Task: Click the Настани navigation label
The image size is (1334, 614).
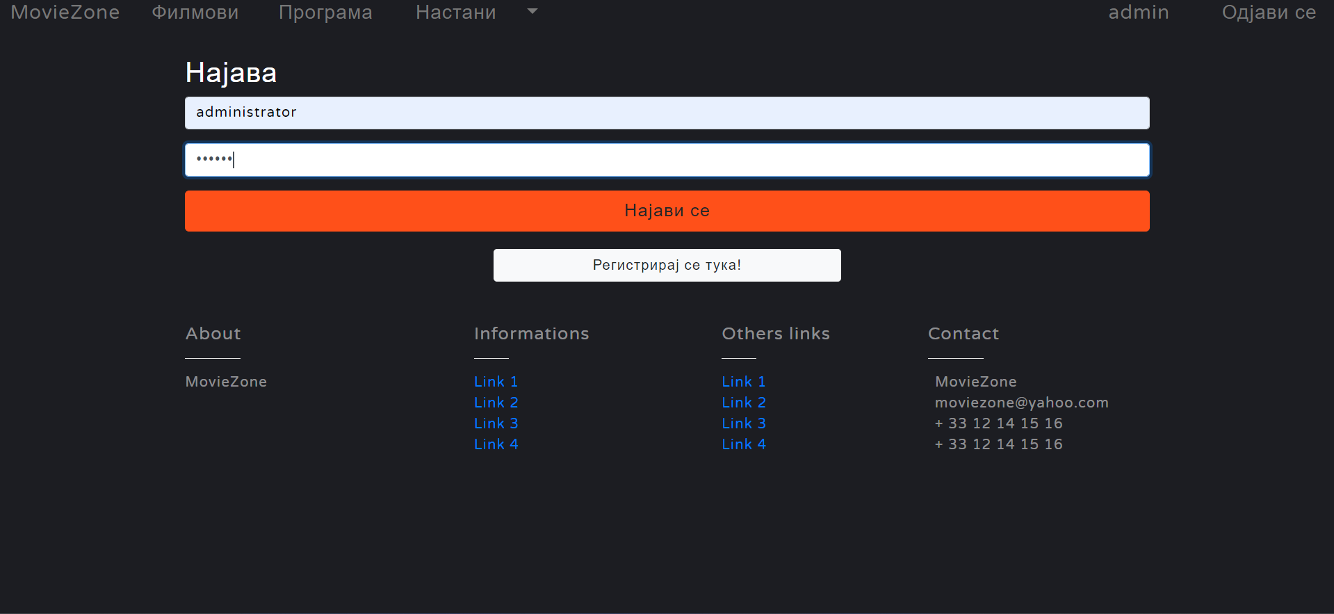Action: pyautogui.click(x=455, y=13)
